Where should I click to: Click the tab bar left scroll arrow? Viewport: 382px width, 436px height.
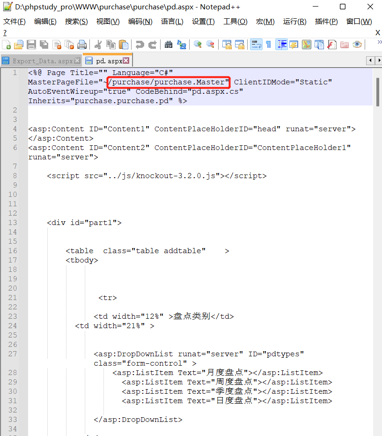click(370, 60)
